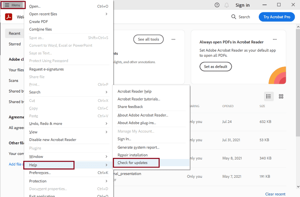
Task: Choose Combine files menu item
Action: [69, 29]
